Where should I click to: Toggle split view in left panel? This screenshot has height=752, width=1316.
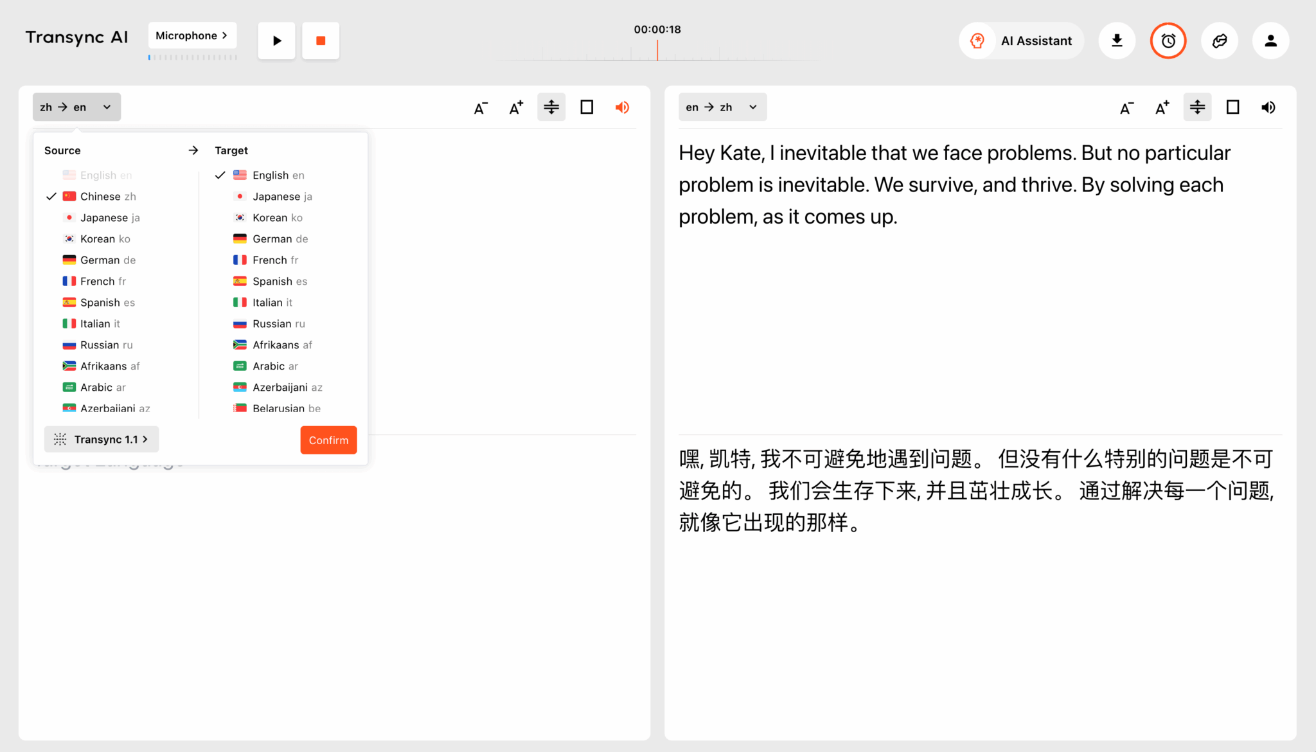[x=551, y=107]
